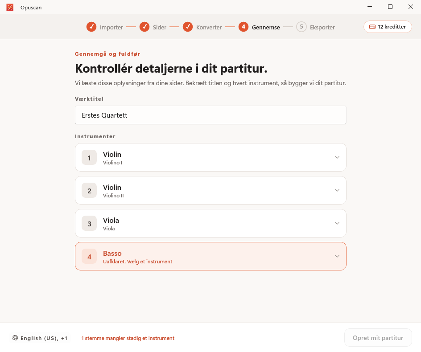Click the number 3 badge for Viola
421x352 pixels.
(x=89, y=224)
